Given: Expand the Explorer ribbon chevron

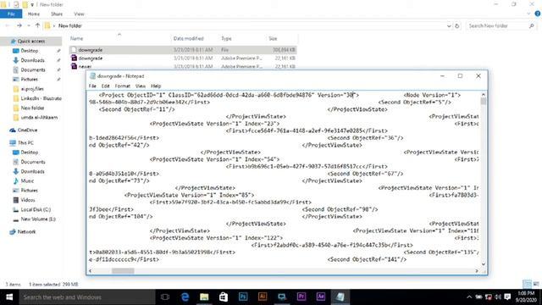Looking at the screenshot, I should point(528,14).
